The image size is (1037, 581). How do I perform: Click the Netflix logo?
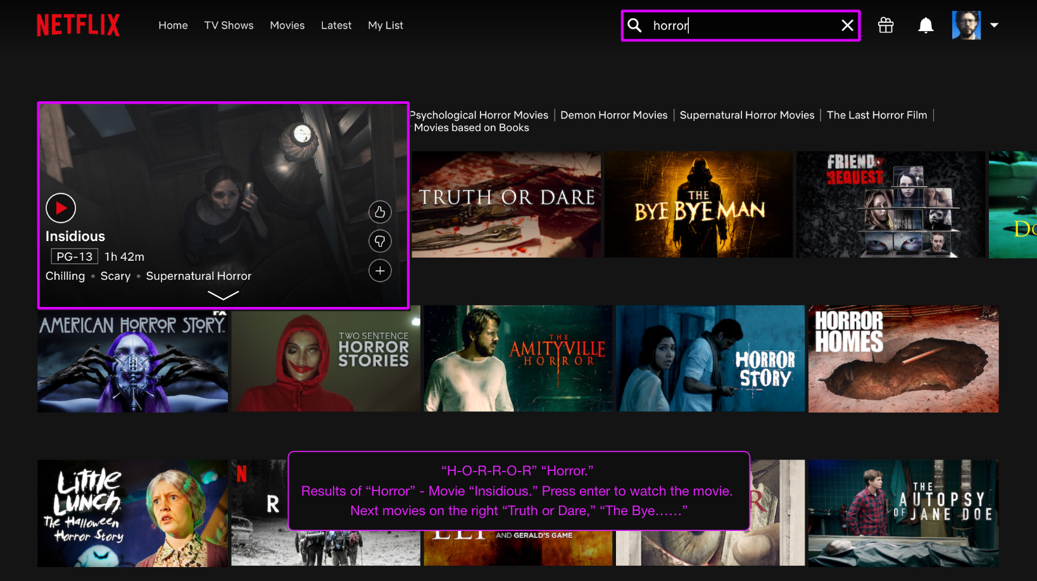pos(78,25)
